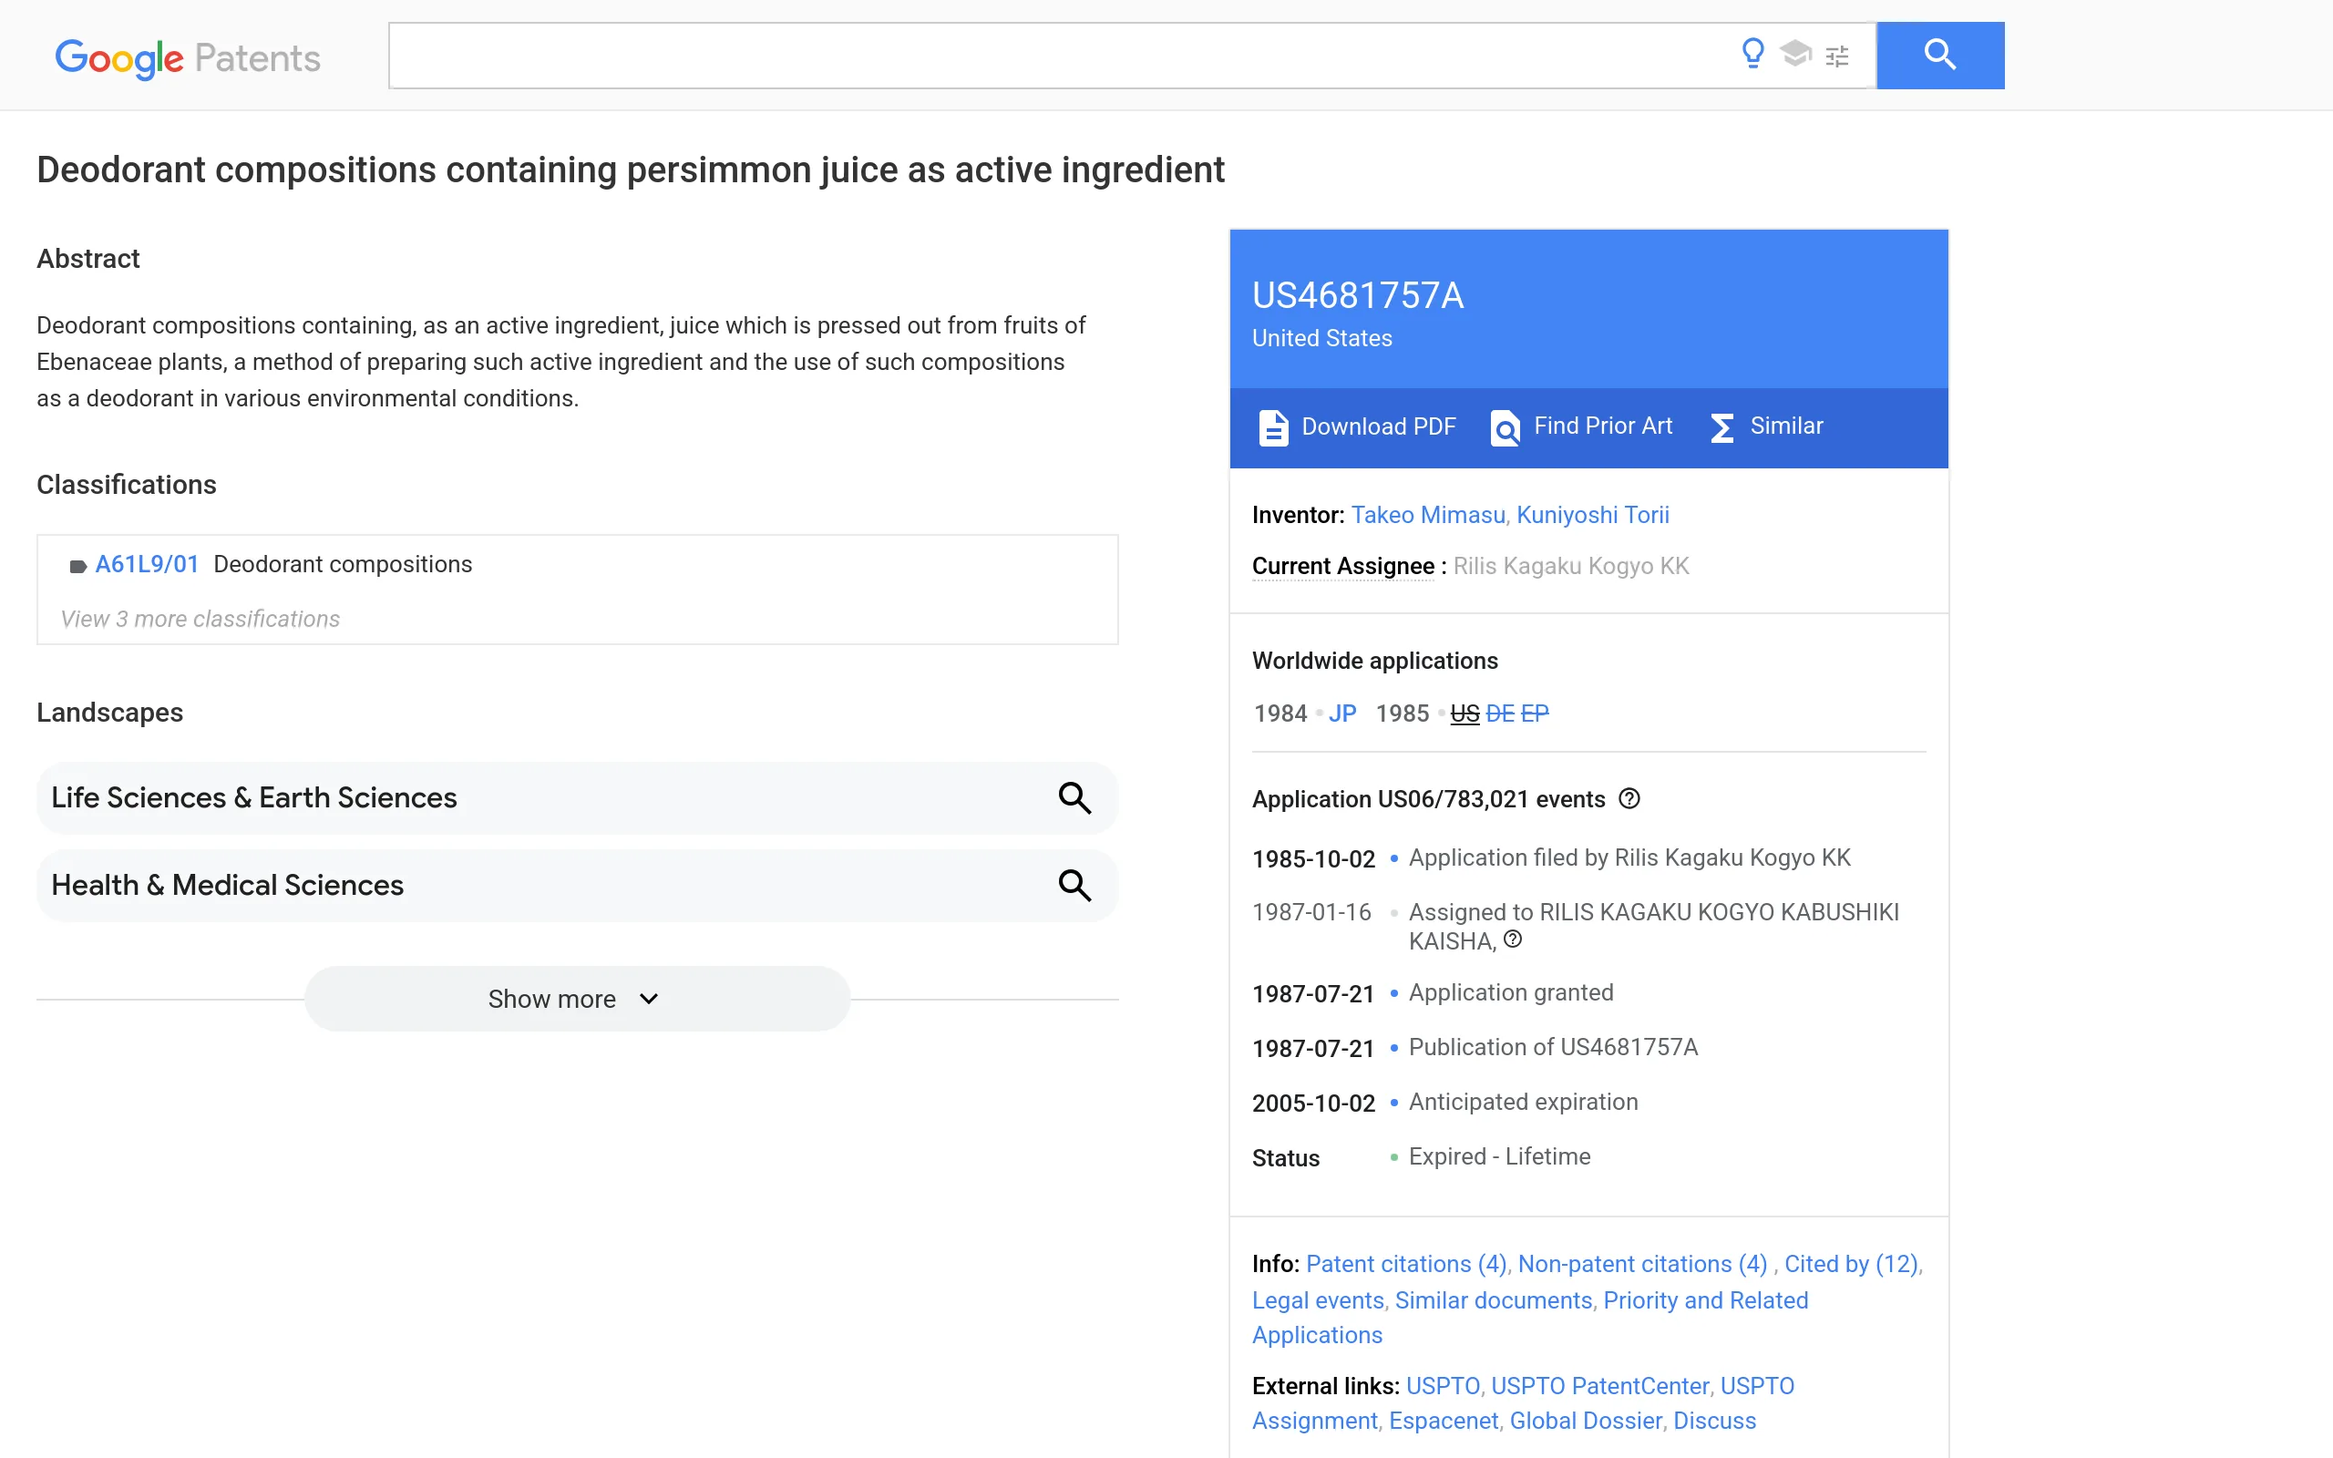The width and height of the screenshot is (2333, 1458).
Task: Click the A61L9/01 classification tag icon
Action: tap(78, 566)
